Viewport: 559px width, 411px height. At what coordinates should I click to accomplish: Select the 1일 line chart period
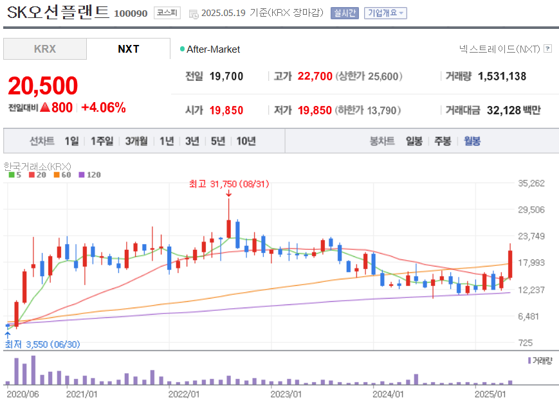71,141
